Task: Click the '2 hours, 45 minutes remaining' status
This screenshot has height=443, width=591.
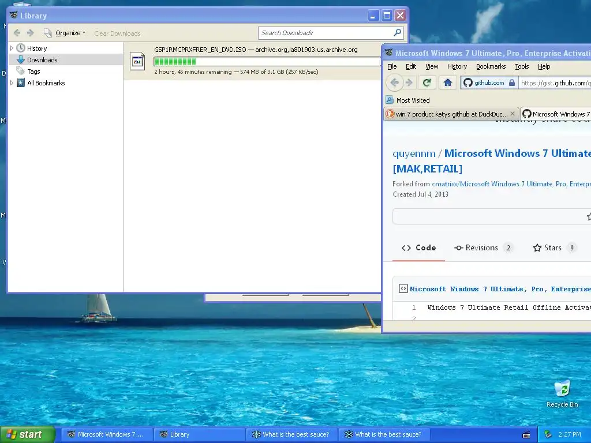Action: click(x=193, y=72)
